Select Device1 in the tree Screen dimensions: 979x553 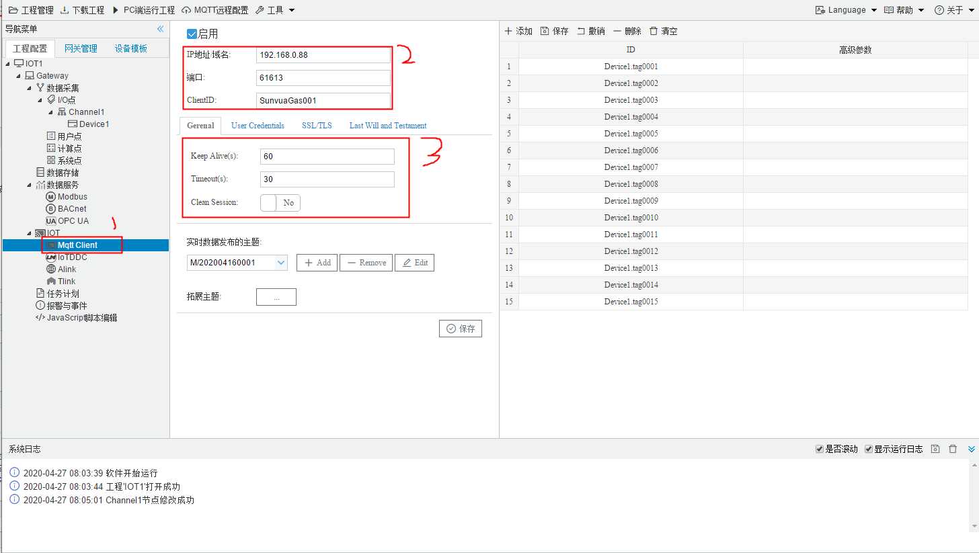point(88,124)
